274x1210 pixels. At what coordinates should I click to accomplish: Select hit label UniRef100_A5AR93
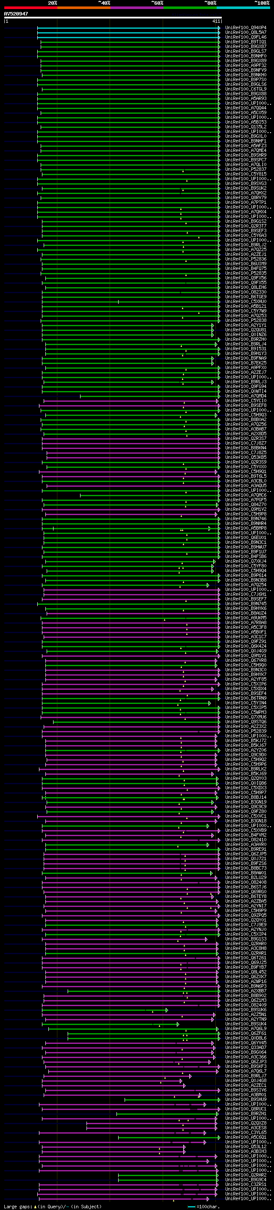(x=246, y=98)
